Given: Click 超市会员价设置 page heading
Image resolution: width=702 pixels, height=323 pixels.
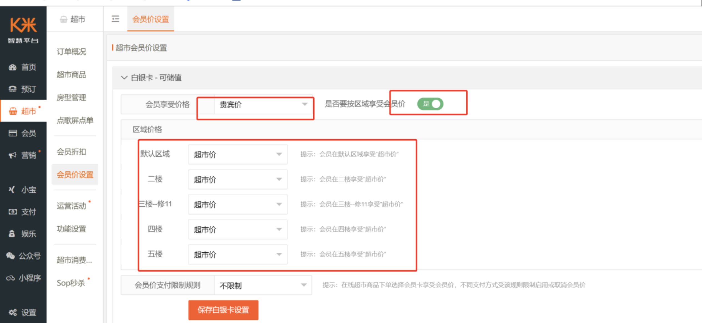Looking at the screenshot, I should [141, 48].
